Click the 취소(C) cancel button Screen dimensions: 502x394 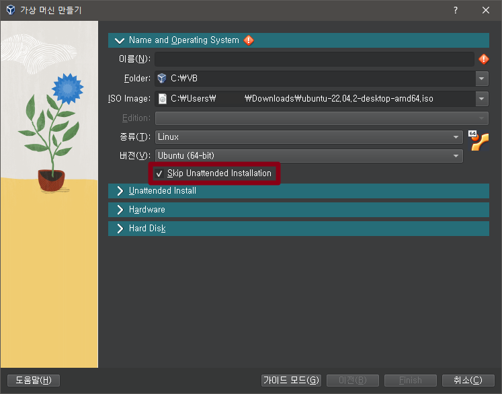point(468,381)
